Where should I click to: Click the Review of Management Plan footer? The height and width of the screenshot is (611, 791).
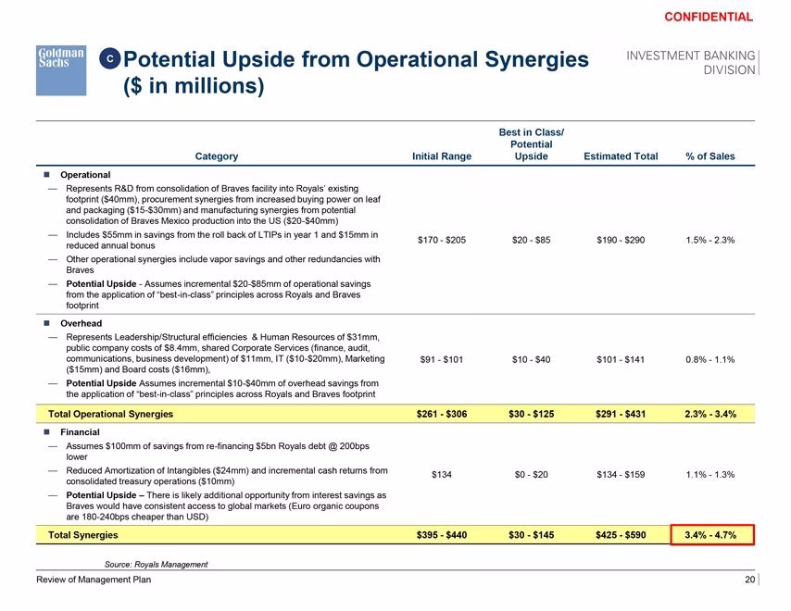[94, 580]
